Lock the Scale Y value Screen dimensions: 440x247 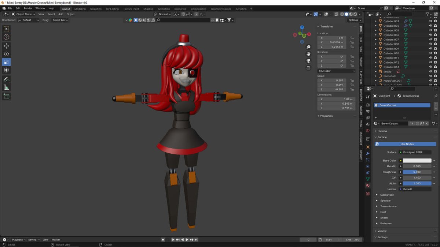[352, 85]
